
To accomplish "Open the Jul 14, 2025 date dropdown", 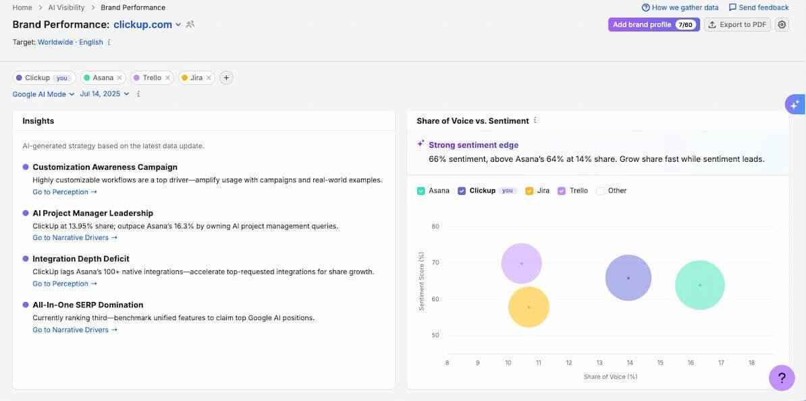I will click(105, 94).
